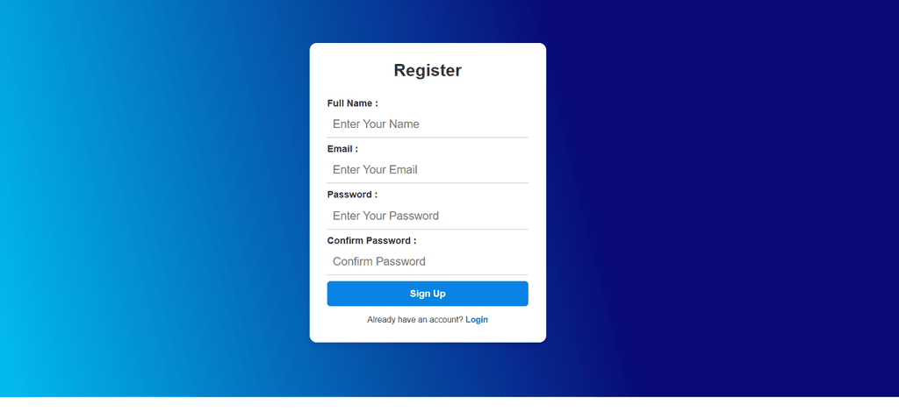Click the "Confirm Password :" label
The height and width of the screenshot is (419, 899).
(x=371, y=240)
